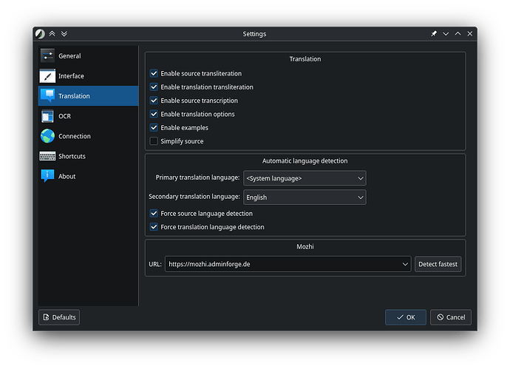Image resolution: width=510 pixels, height=369 pixels.
Task: Confirm settings with the OK button
Action: pyautogui.click(x=405, y=317)
